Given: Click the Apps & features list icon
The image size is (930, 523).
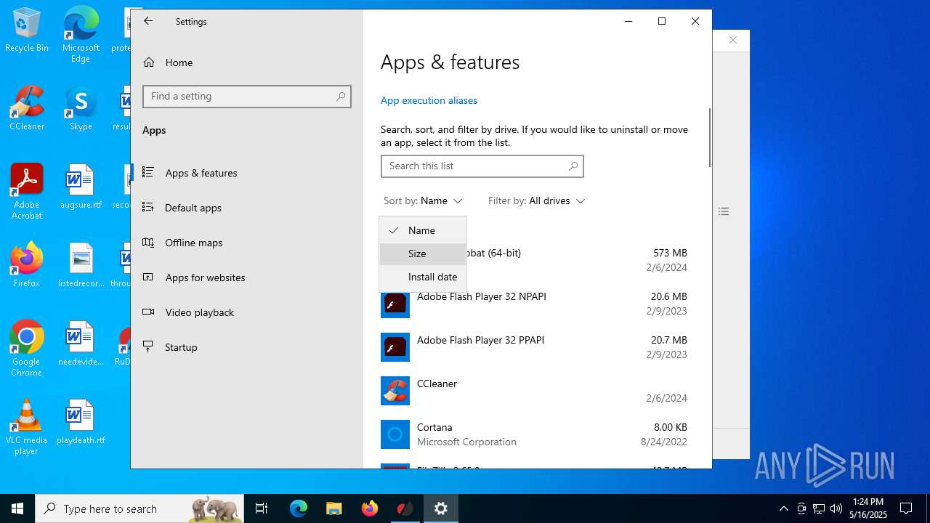Looking at the screenshot, I should [x=148, y=172].
